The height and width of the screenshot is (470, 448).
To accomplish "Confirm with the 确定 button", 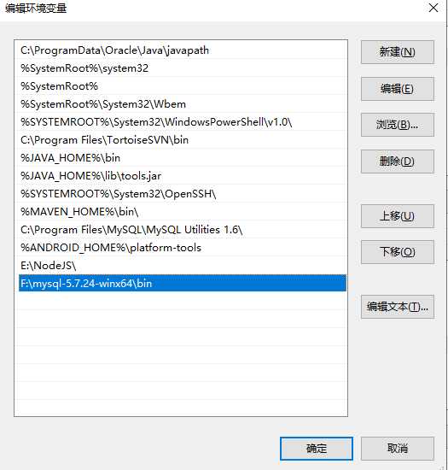I will pyautogui.click(x=317, y=449).
